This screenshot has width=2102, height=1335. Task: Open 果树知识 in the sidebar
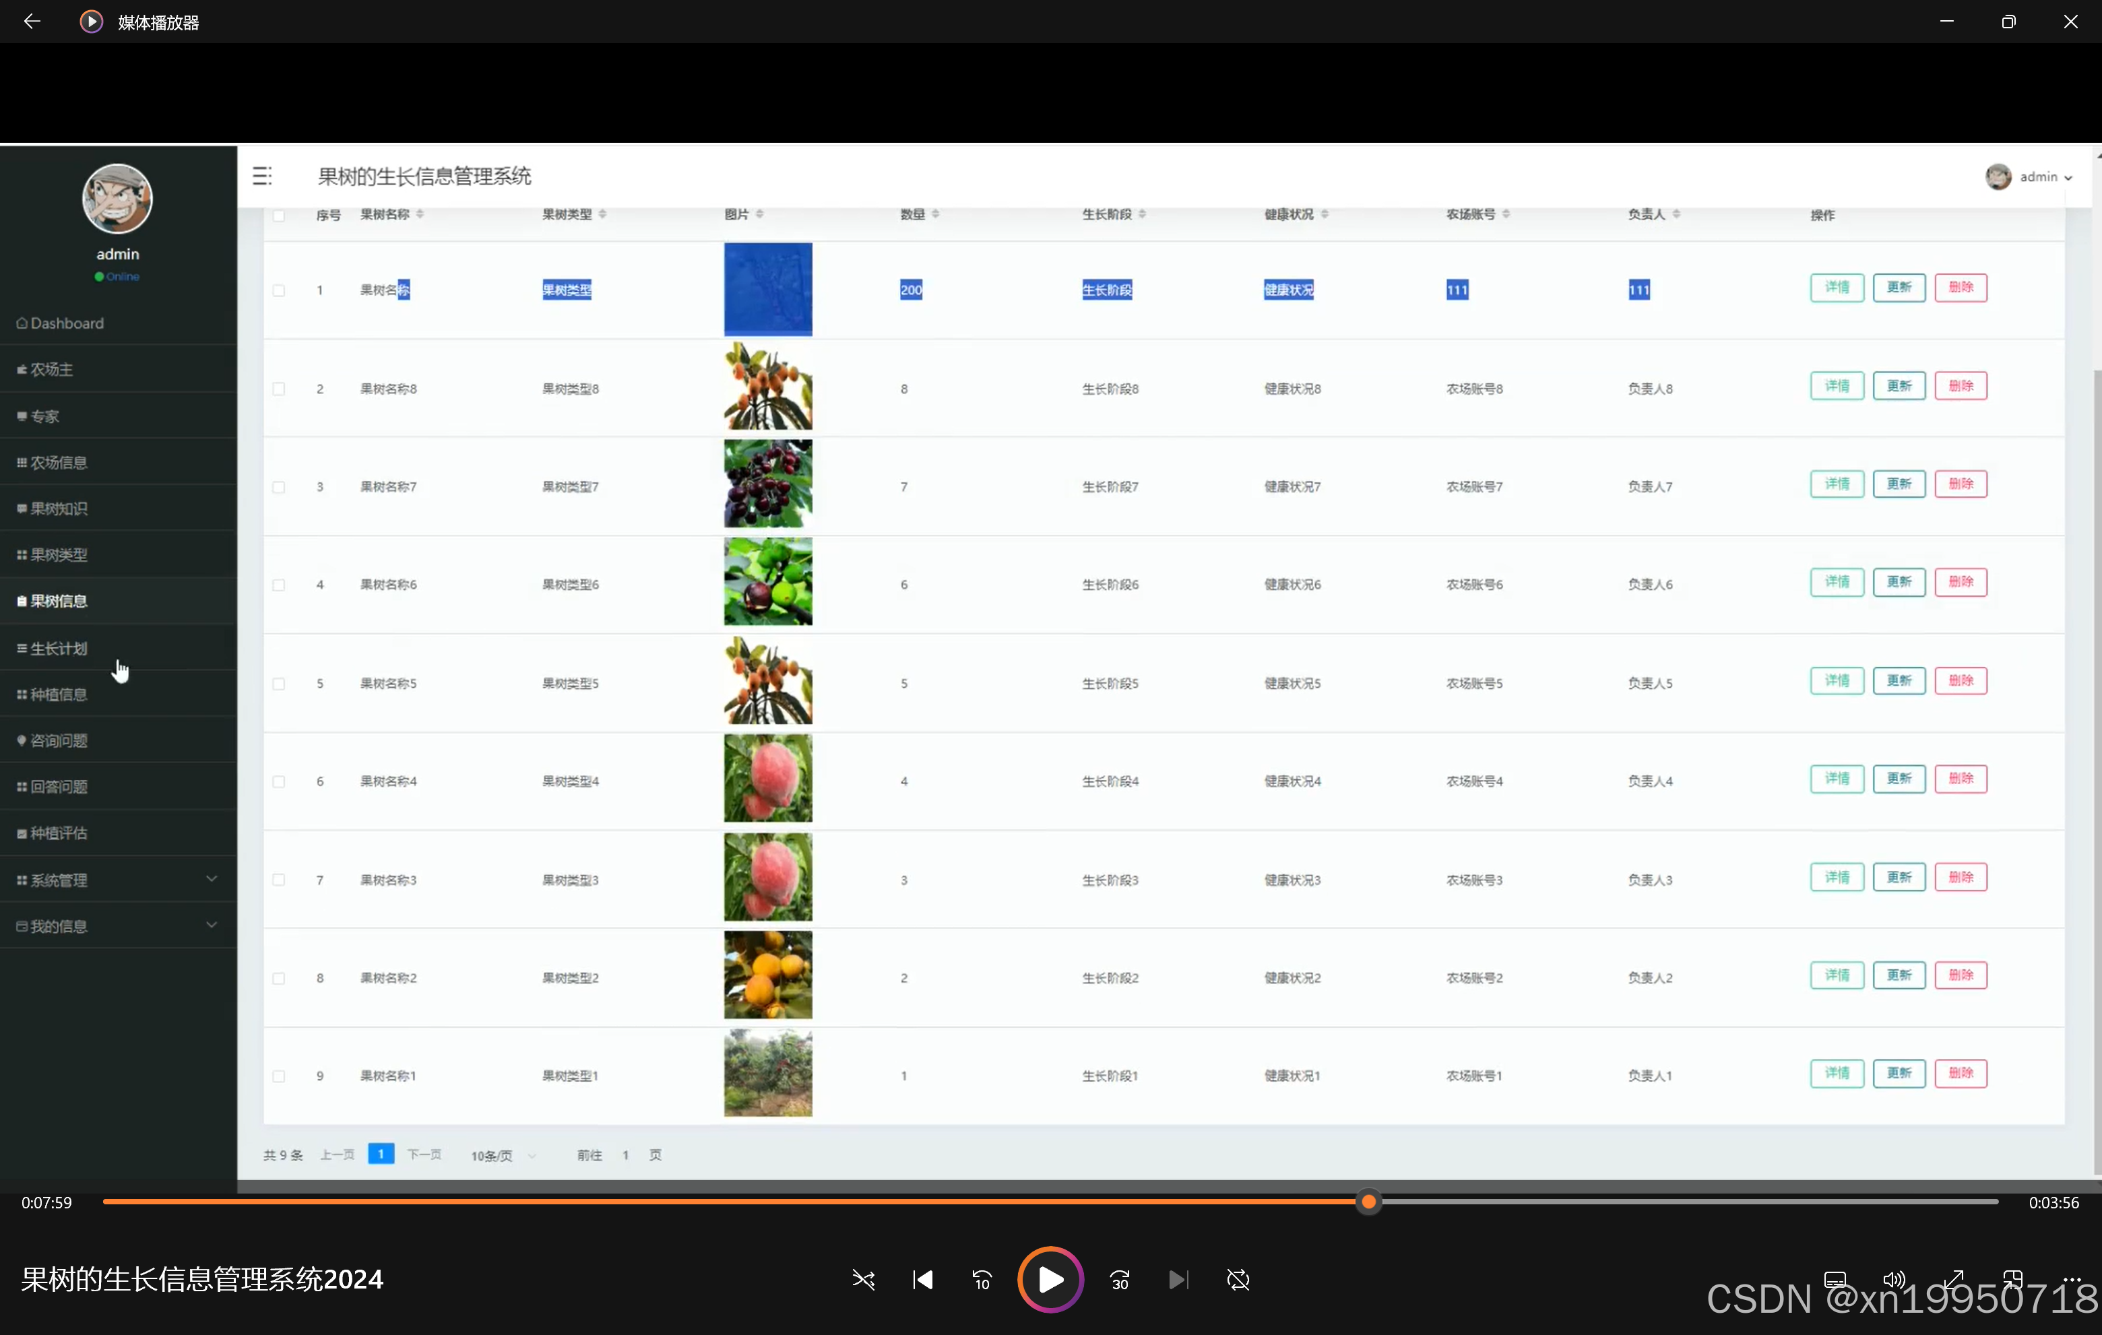click(118, 509)
